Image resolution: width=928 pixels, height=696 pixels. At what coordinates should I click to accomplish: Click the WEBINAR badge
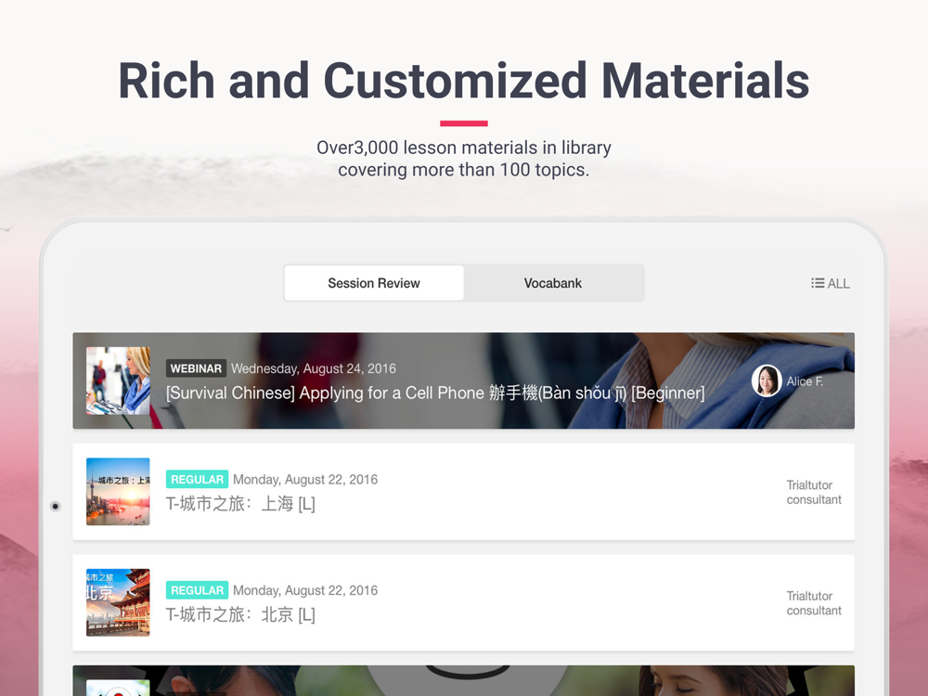point(196,368)
